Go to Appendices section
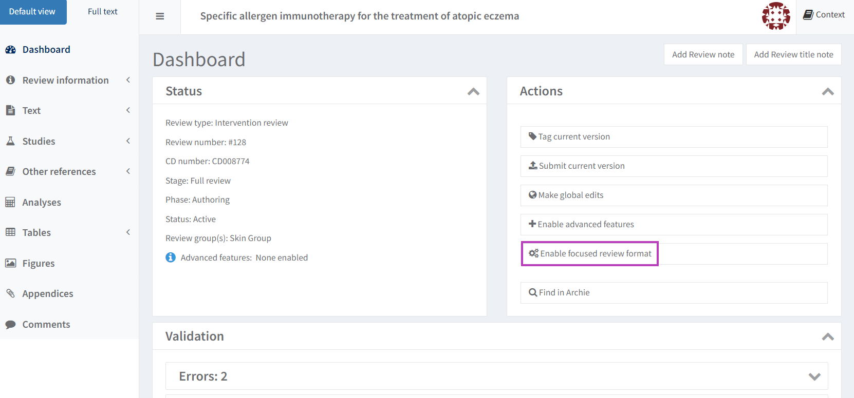 click(x=48, y=294)
